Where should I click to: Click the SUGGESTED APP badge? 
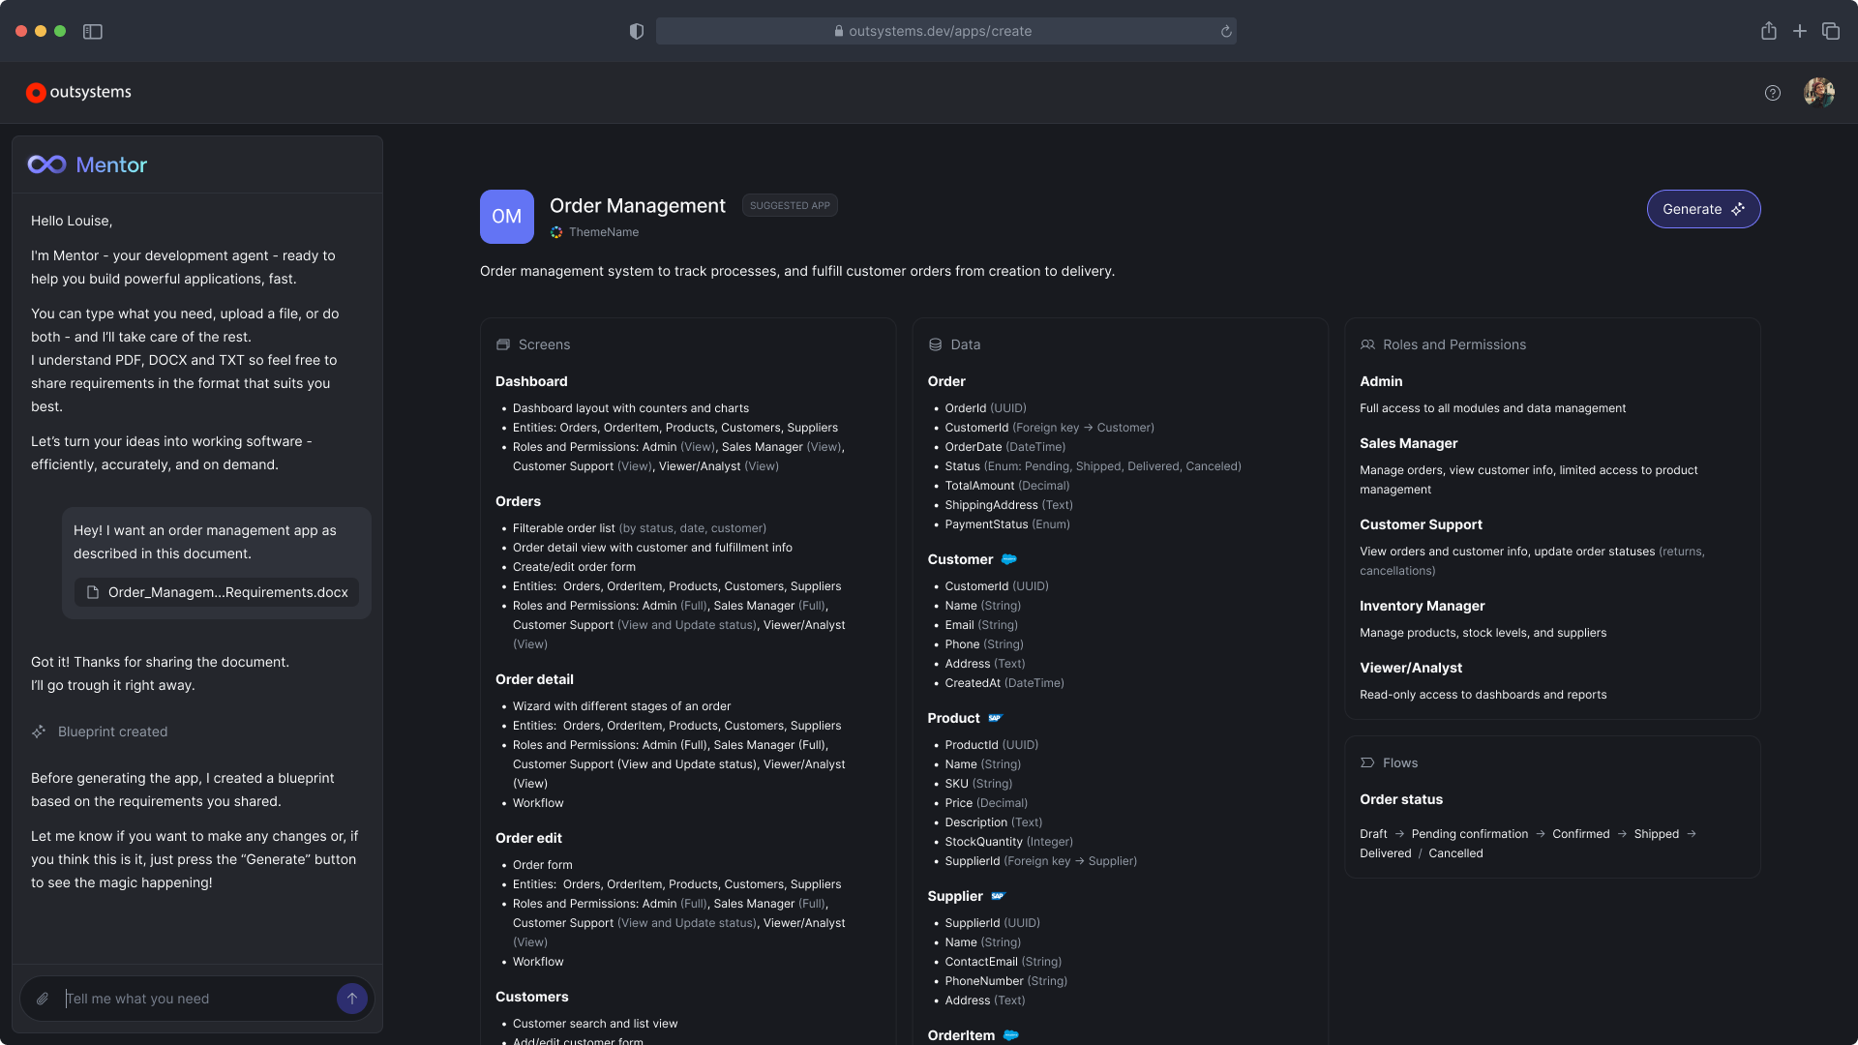[790, 205]
